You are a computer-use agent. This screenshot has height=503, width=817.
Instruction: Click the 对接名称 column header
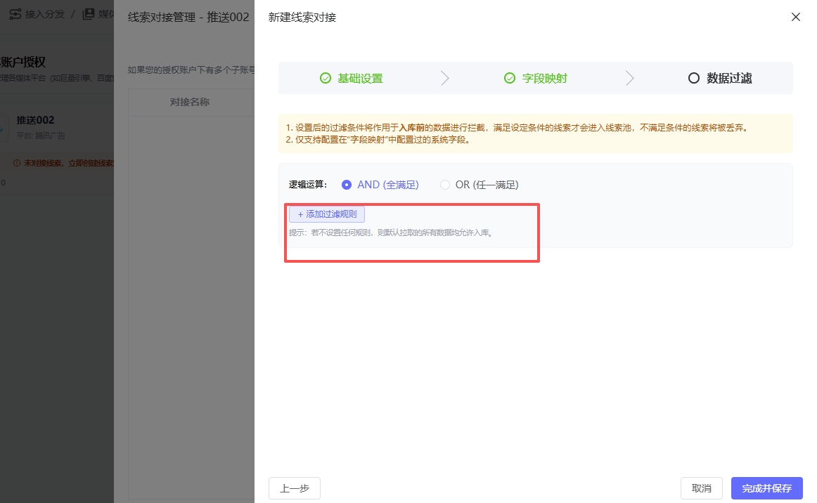click(x=189, y=102)
